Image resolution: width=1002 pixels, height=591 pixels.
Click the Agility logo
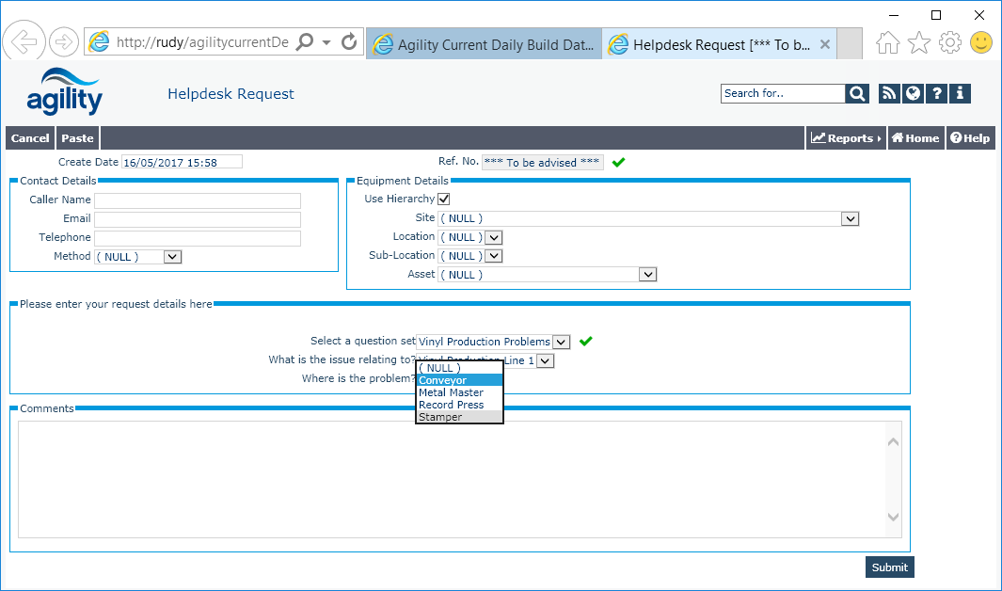pyautogui.click(x=64, y=91)
